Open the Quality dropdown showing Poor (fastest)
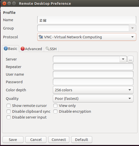Viewport: 139px width, 146px height. point(93,99)
